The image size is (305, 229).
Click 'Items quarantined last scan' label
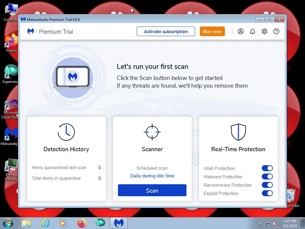coord(59,168)
